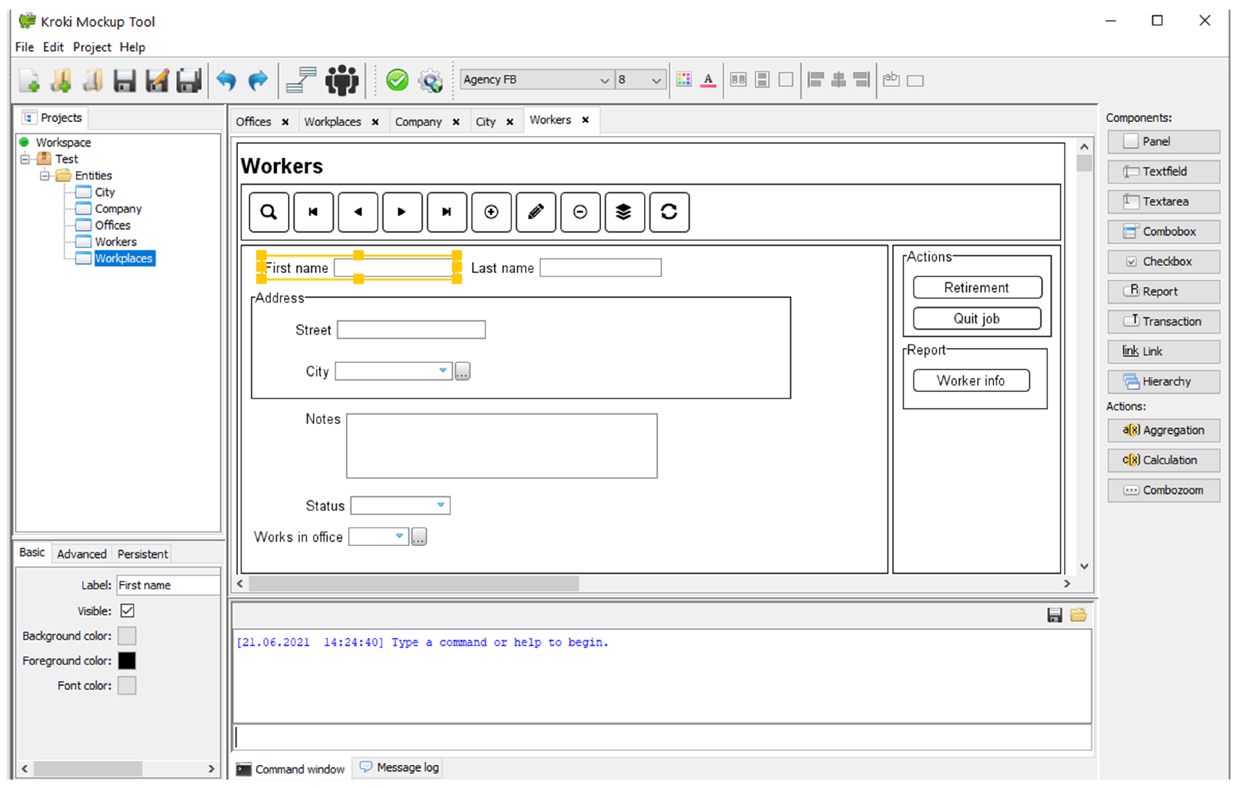Click the circular refresh button in Workers form
The height and width of the screenshot is (788, 1238).
click(x=669, y=212)
